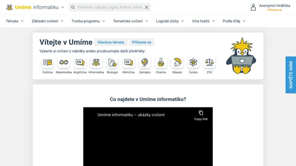This screenshot has height=166, width=296.
Task: Click the penguin mascot image
Action: 241,56
